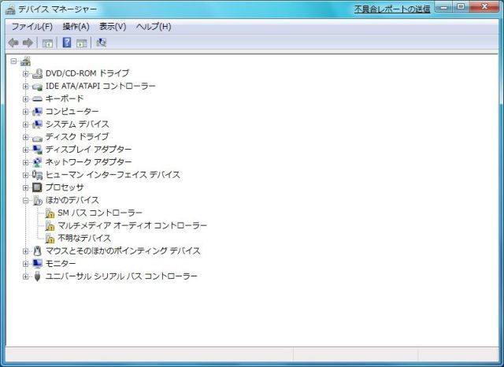Expand the ディスプレイ アダプター node
This screenshot has width=504, height=367.
point(26,150)
